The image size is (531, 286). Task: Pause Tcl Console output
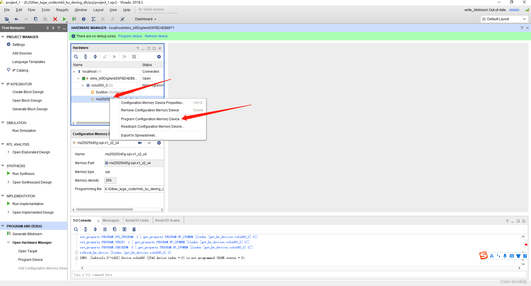click(x=105, y=229)
